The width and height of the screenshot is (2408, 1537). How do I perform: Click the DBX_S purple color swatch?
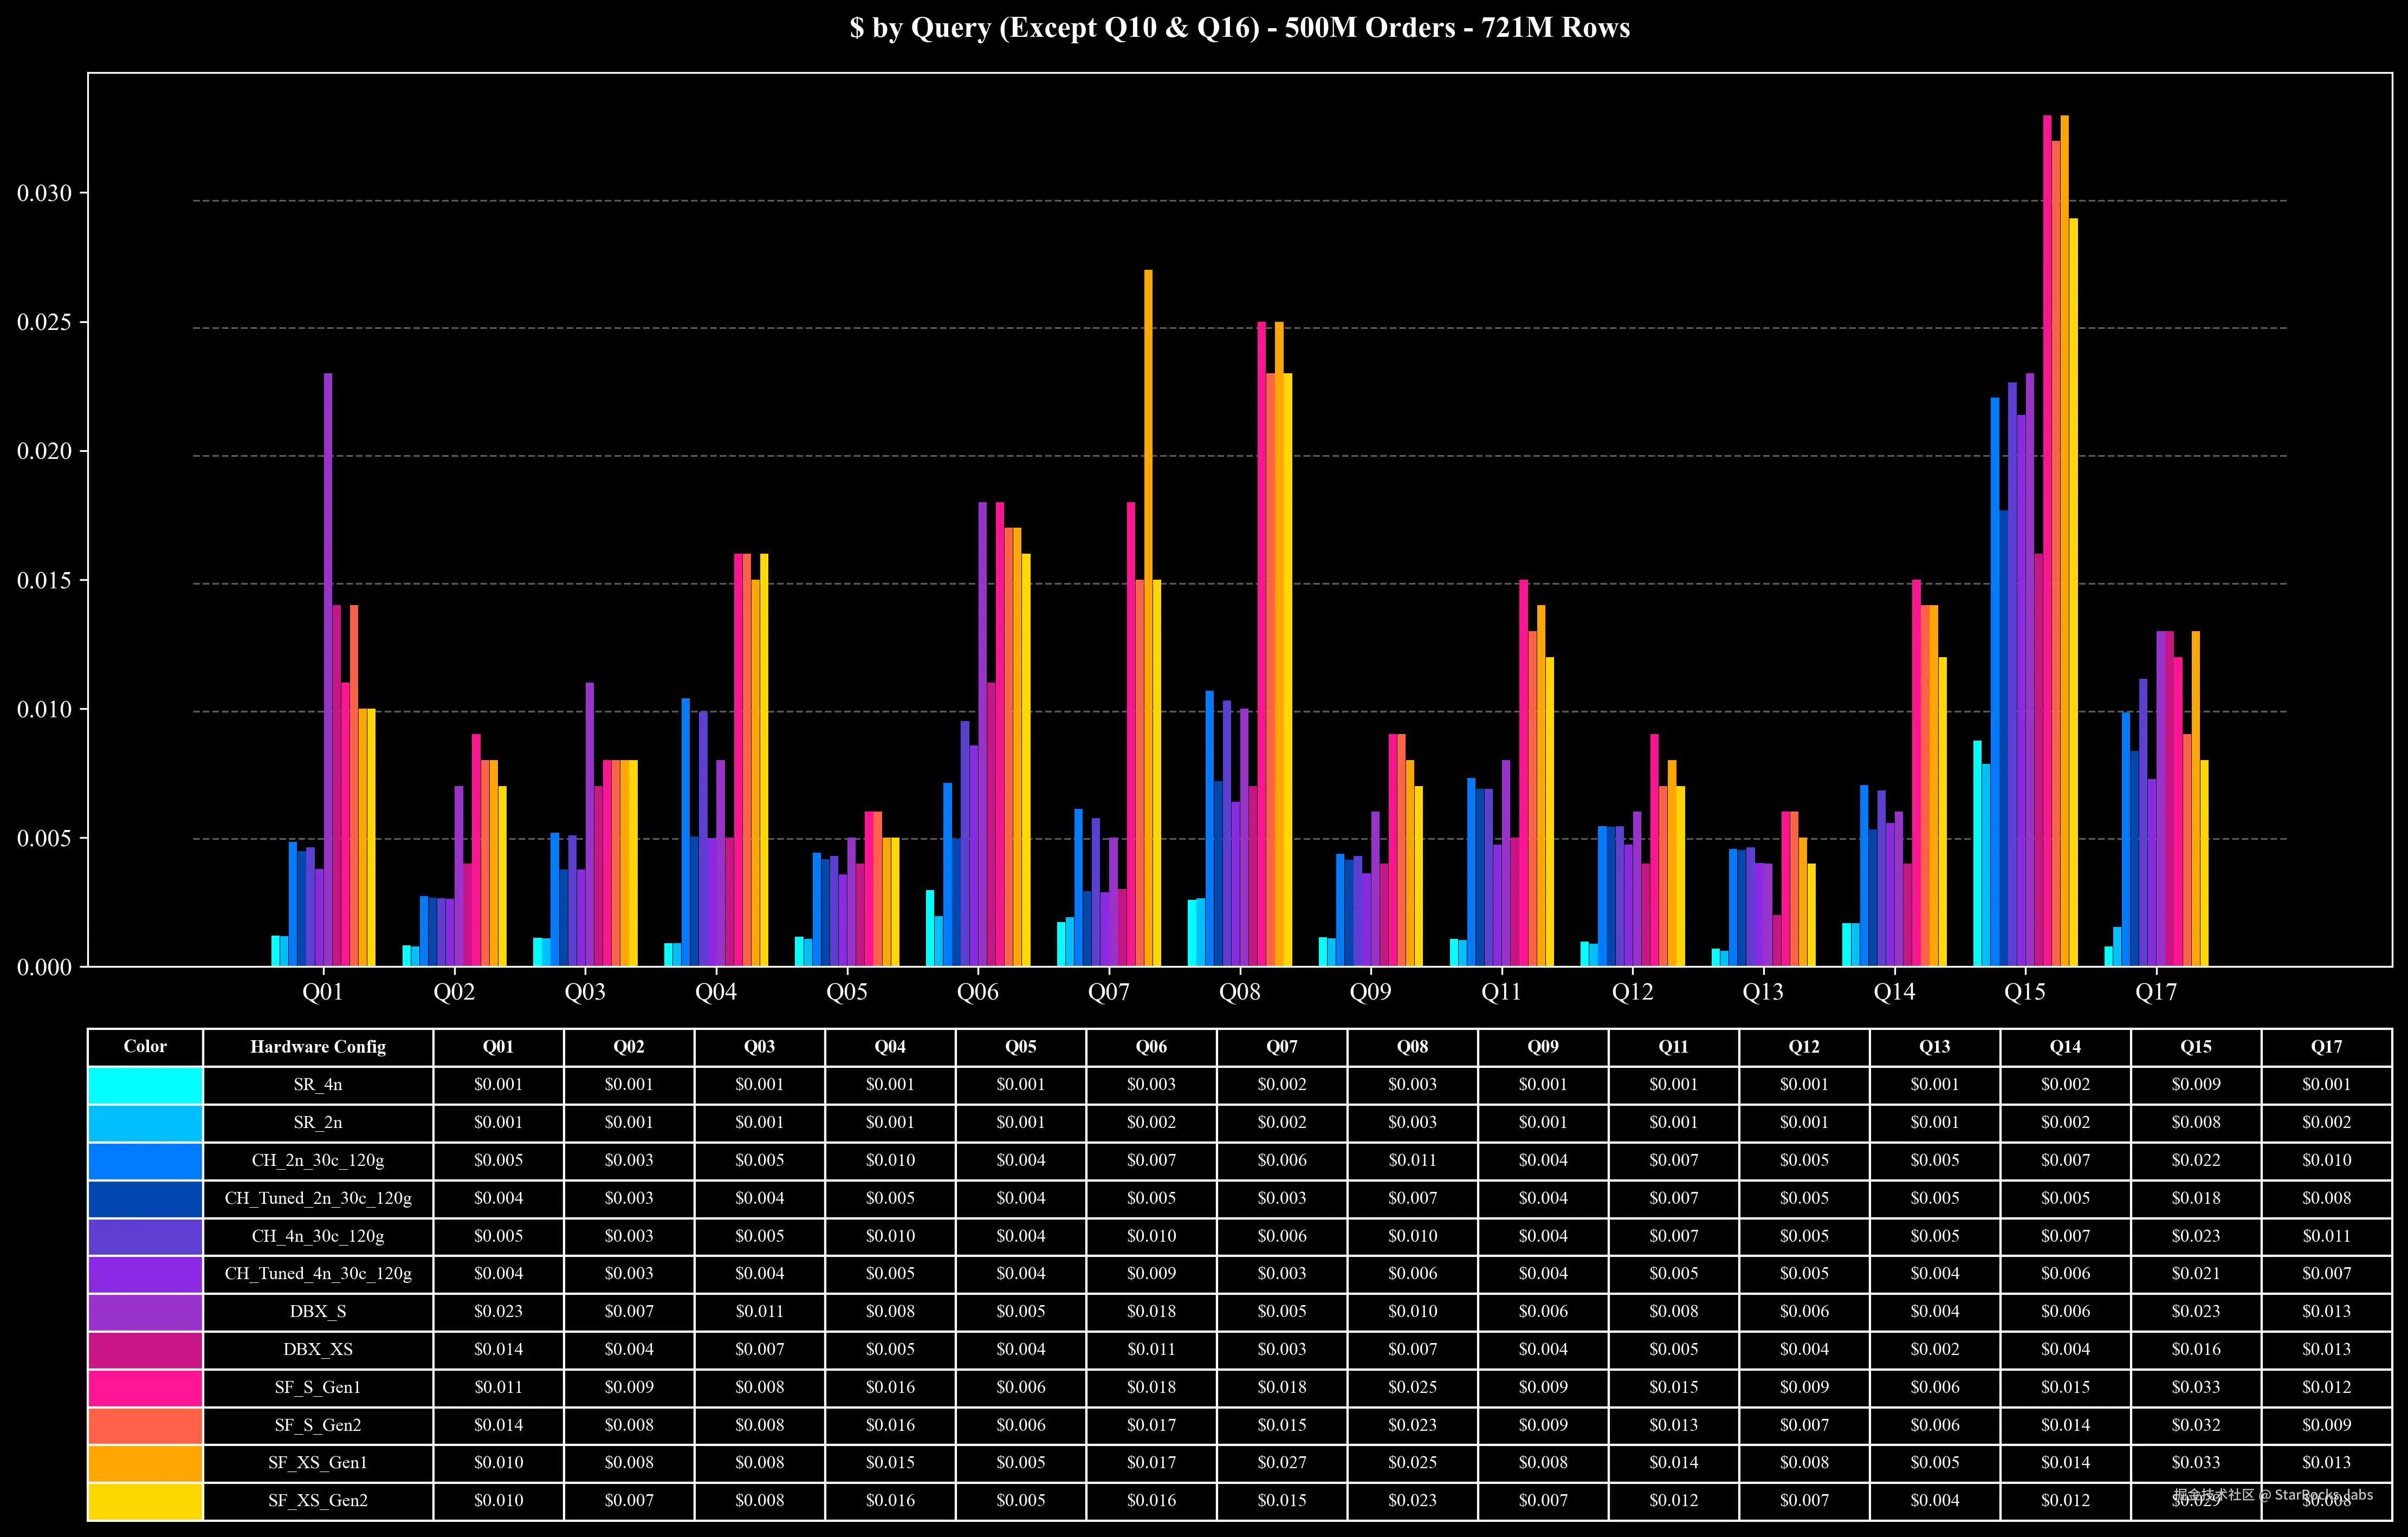point(145,1312)
